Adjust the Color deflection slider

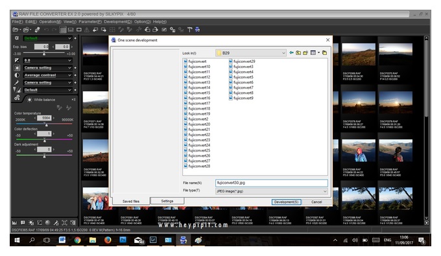tap(44, 139)
